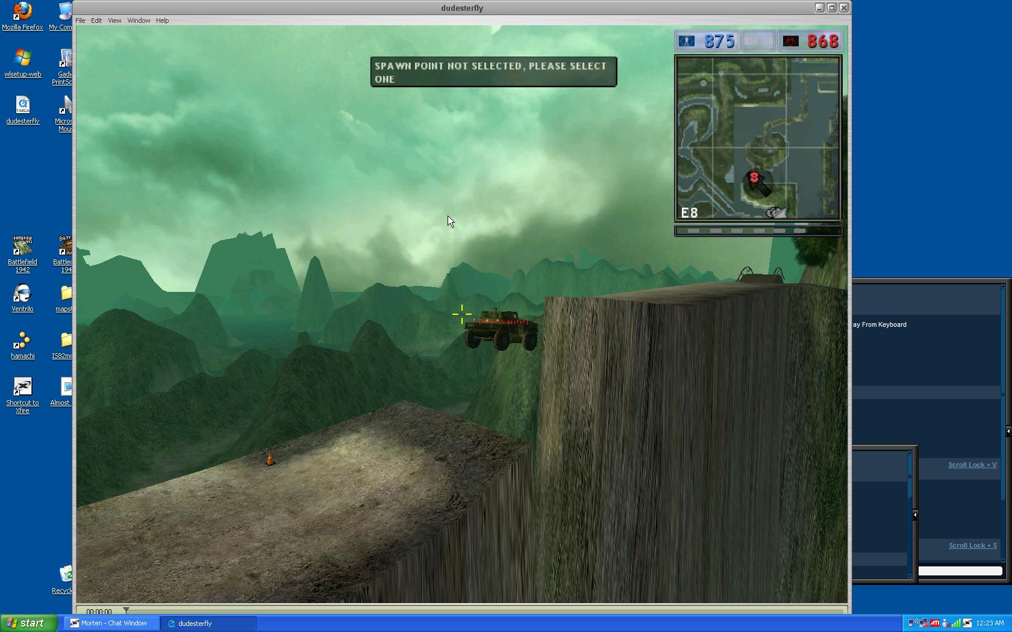Viewport: 1012px width, 632px height.
Task: Open the IS82 folder on desktop
Action: (63, 345)
